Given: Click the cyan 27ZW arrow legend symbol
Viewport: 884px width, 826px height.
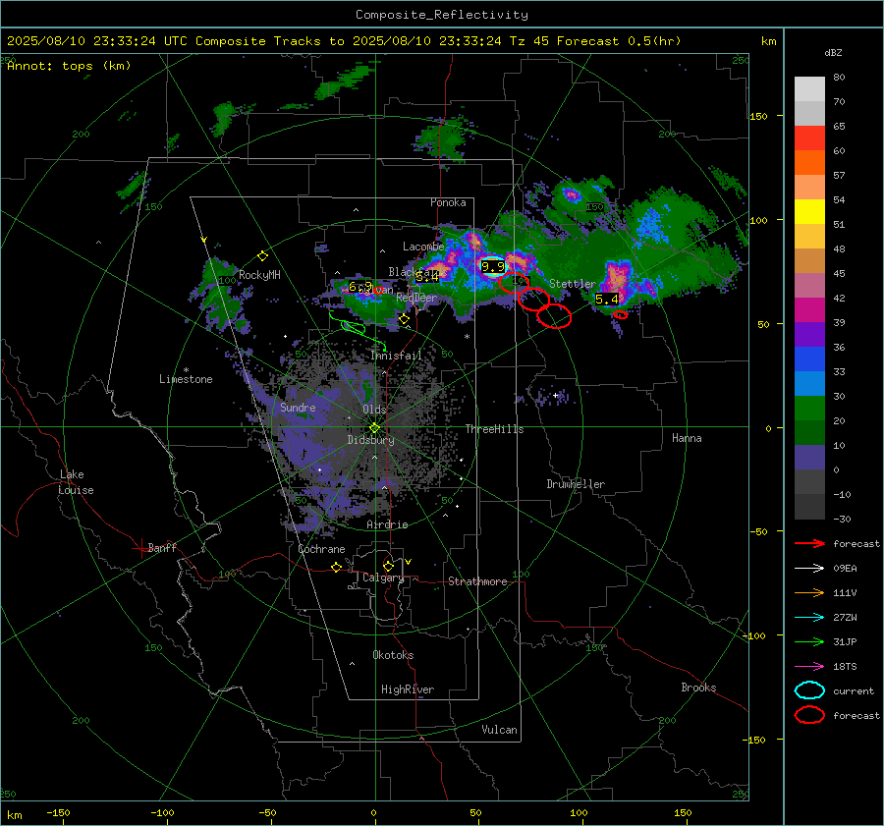Looking at the screenshot, I should tap(809, 618).
